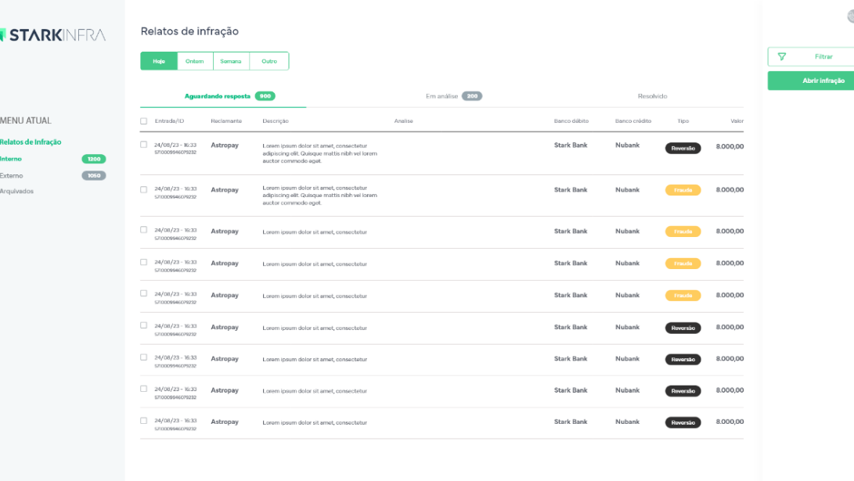Check the first Astropay row checkbox
The width and height of the screenshot is (854, 481).
pos(143,145)
